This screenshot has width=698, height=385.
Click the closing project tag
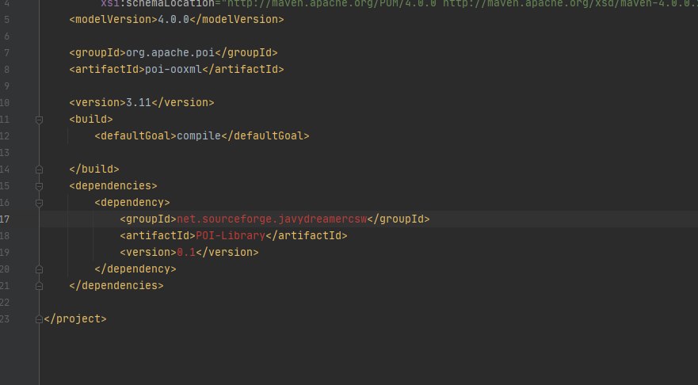pos(75,318)
